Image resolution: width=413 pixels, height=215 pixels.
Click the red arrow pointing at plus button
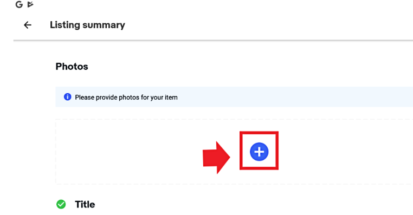tap(216, 158)
